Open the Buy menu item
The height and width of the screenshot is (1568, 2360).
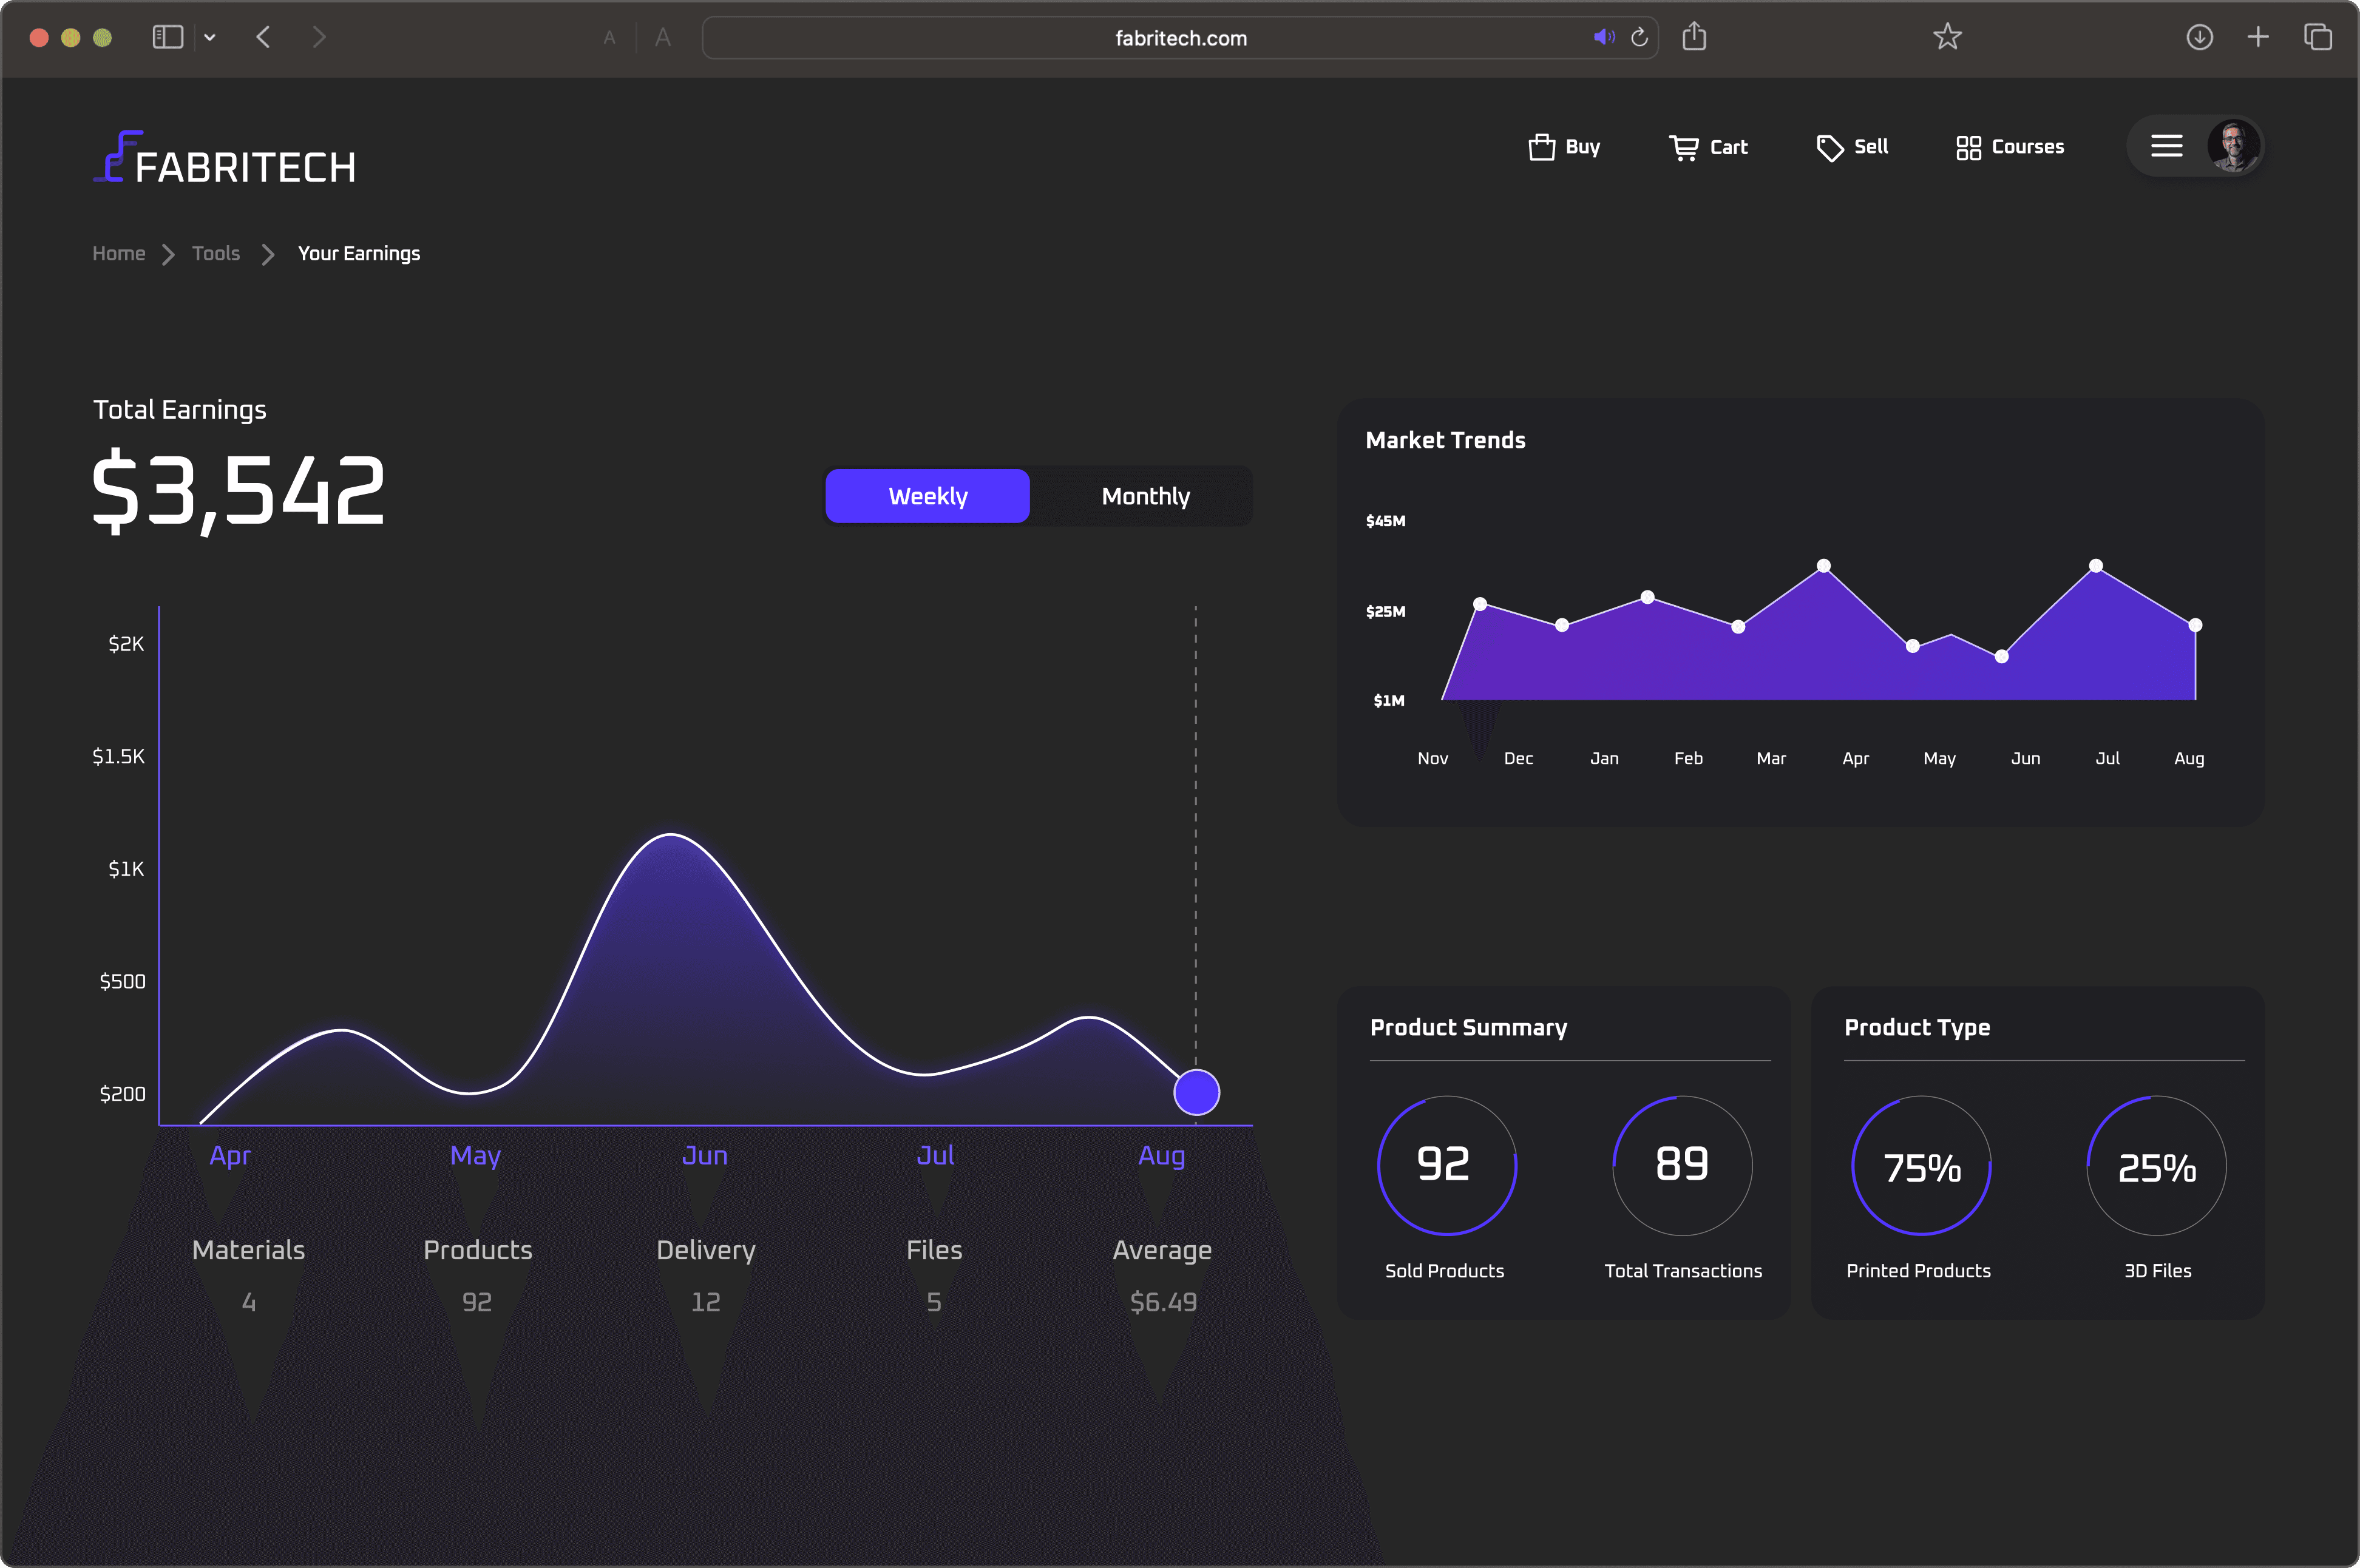click(1565, 147)
